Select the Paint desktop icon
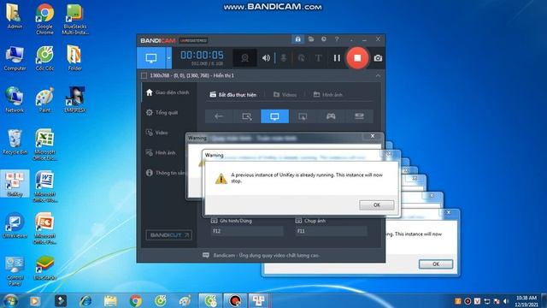Image resolution: width=547 pixels, height=308 pixels. tap(44, 100)
